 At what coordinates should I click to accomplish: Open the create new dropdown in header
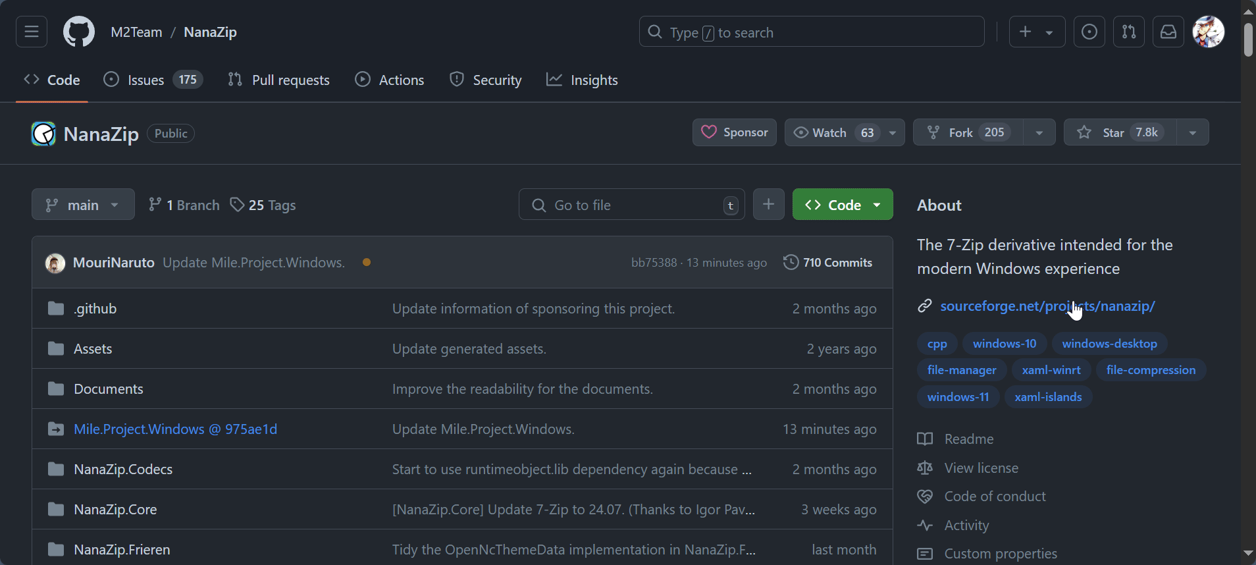[x=1037, y=32]
